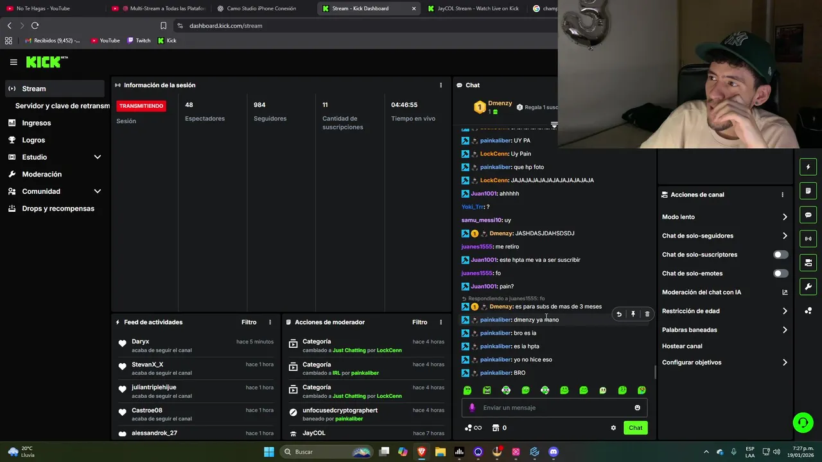This screenshot has width=822, height=462.
Task: Open Chat de solo-seguidores options chevron
Action: 785,235
